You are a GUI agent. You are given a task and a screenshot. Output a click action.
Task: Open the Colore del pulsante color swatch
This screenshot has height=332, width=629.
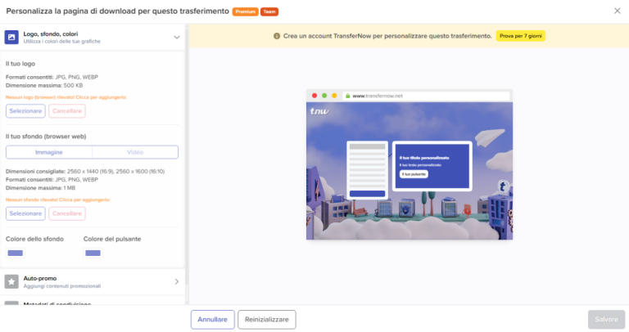click(x=93, y=253)
